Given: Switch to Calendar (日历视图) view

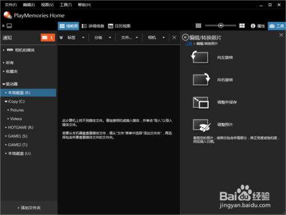Looking at the screenshot, I should 119,26.
